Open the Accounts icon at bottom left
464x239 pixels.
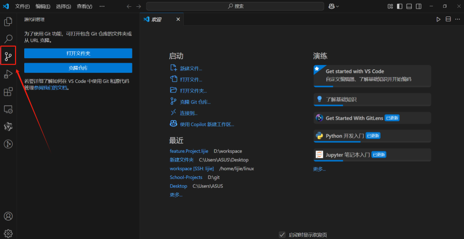pyautogui.click(x=8, y=216)
